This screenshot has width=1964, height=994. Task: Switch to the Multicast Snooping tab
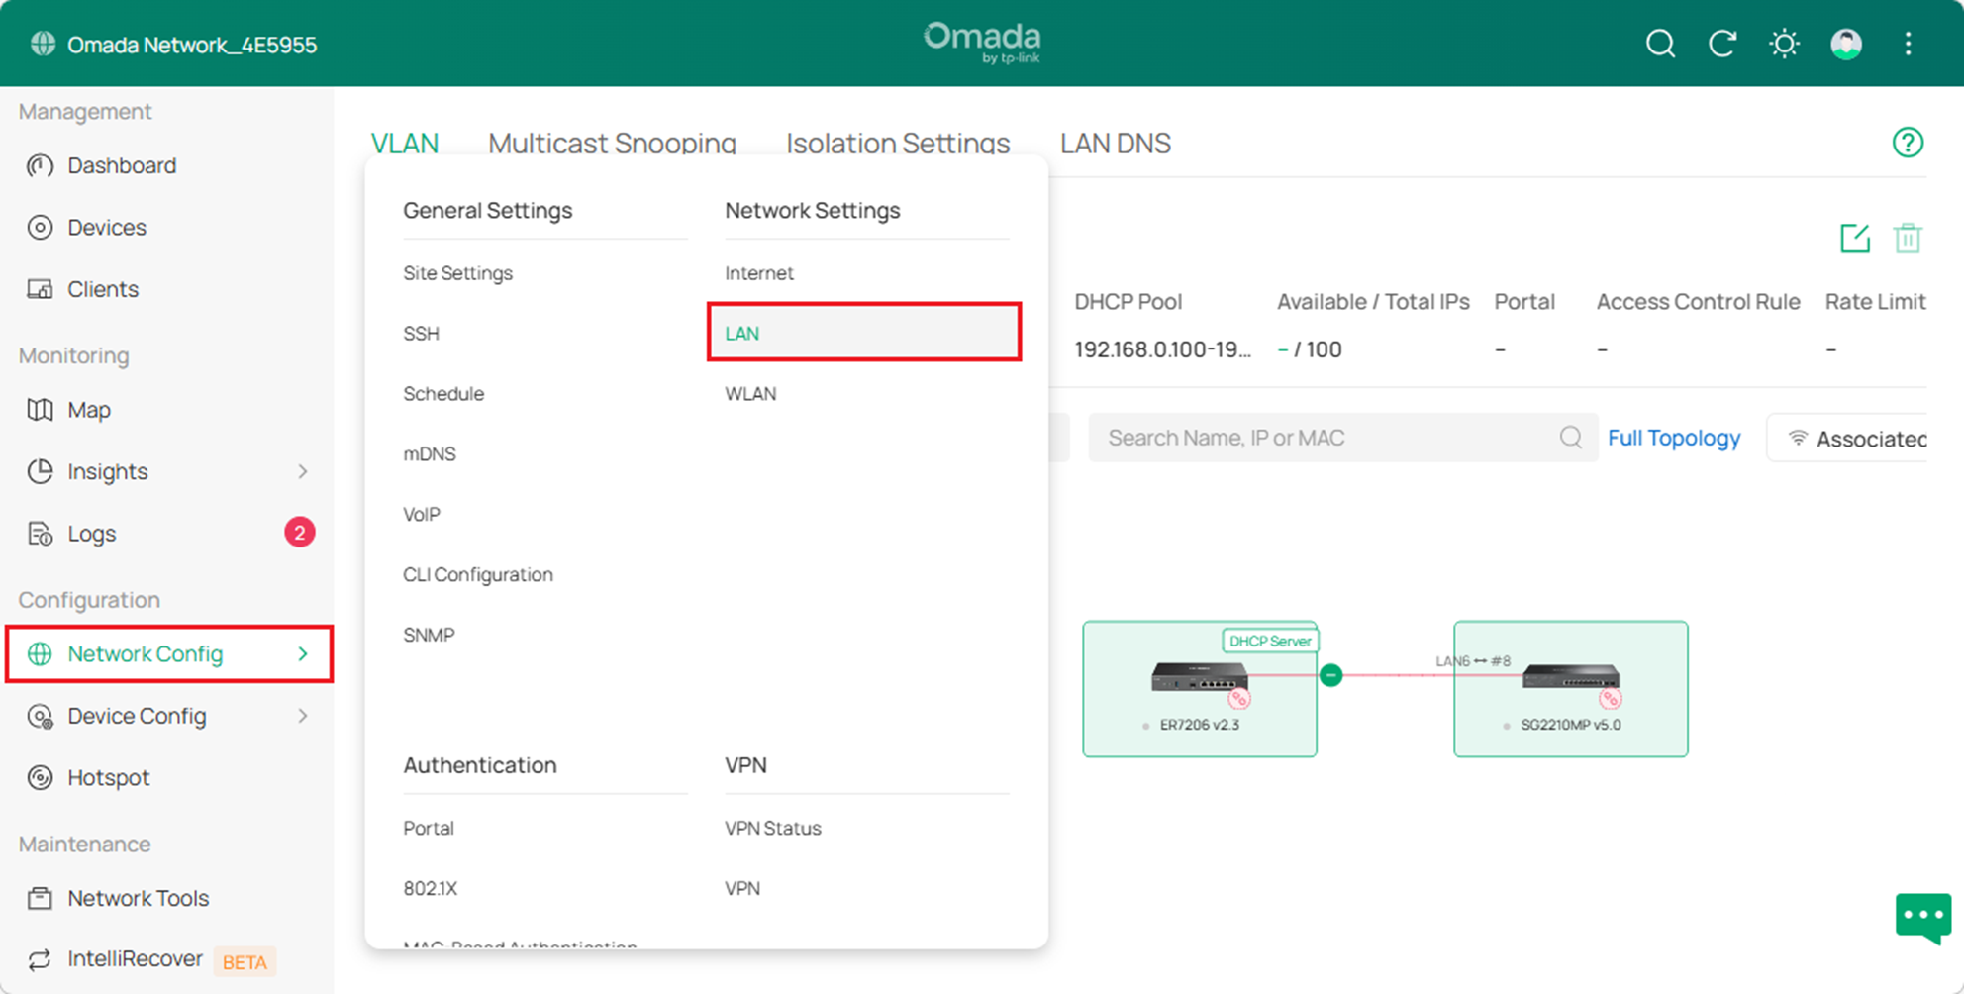pos(612,143)
